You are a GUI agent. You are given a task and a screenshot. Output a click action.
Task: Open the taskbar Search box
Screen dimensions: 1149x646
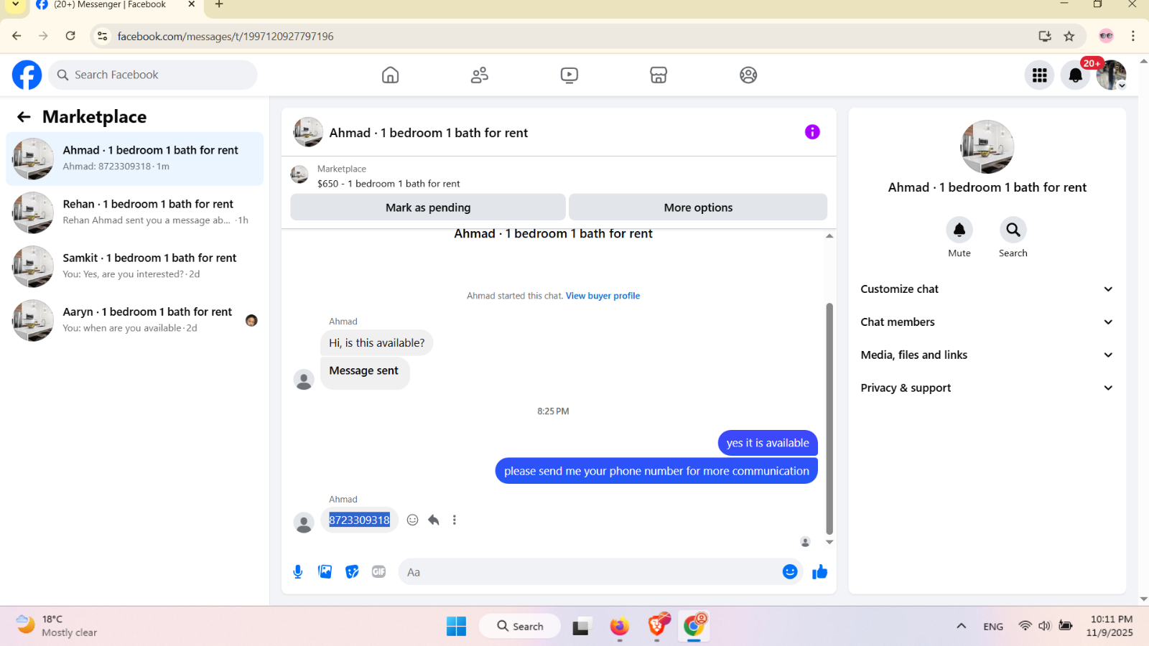tap(520, 626)
